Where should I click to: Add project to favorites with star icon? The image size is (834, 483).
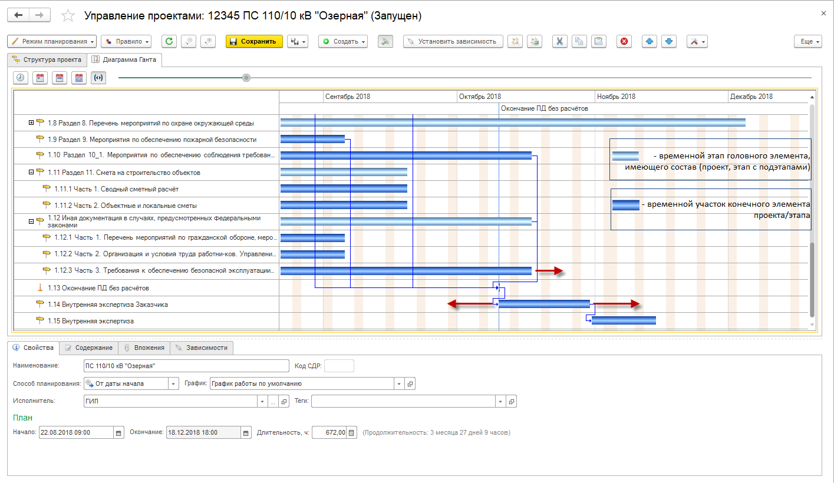pos(68,16)
